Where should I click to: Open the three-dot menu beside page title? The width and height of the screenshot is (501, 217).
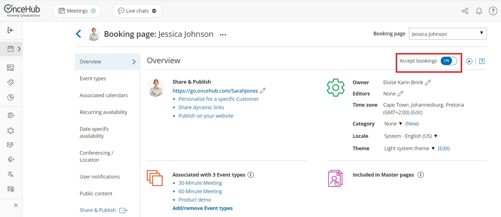[223, 35]
